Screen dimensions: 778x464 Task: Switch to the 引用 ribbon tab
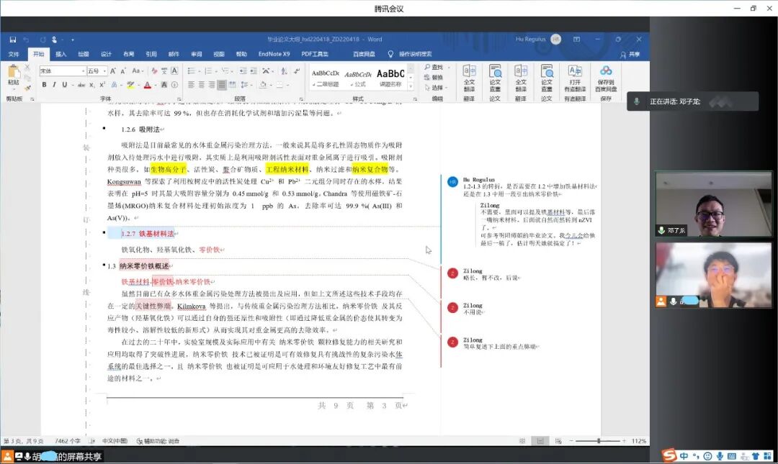151,54
